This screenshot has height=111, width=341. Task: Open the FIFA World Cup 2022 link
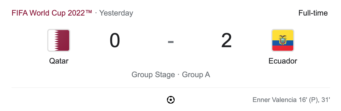point(52,13)
